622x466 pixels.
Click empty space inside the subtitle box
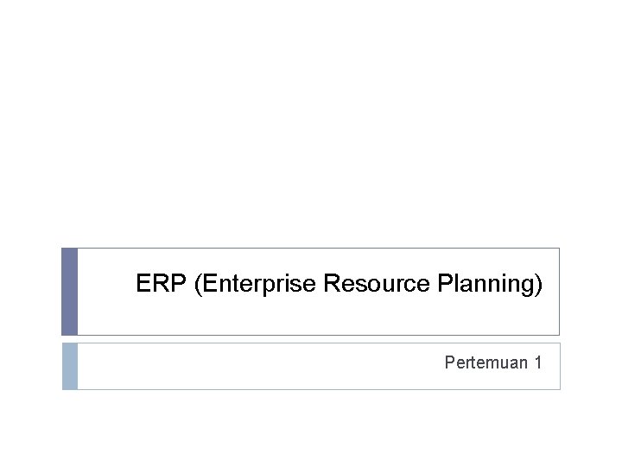[x=259, y=366]
